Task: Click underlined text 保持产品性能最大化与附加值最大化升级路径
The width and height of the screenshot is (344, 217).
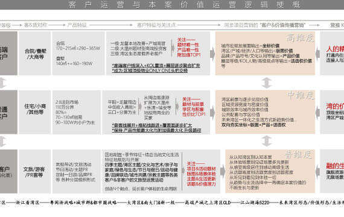Action: pos(156,130)
